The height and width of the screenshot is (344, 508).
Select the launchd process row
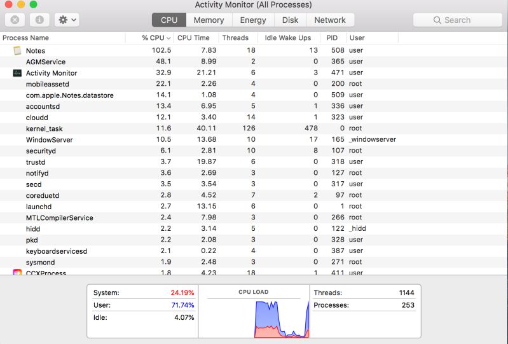pyautogui.click(x=254, y=207)
